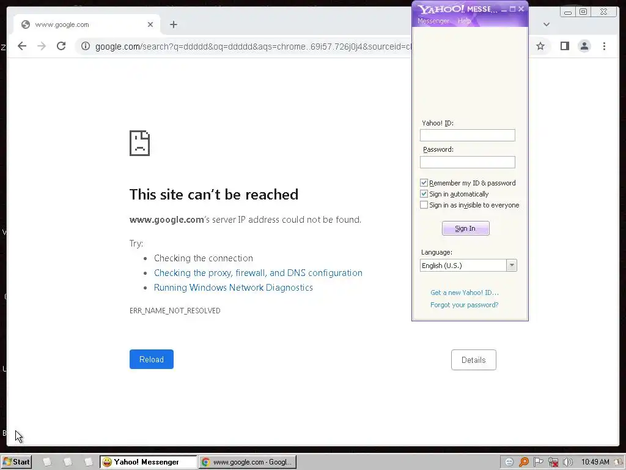Click ERR_NAME_NOT_RESOLVED error code text
This screenshot has width=626, height=470.
(x=175, y=310)
